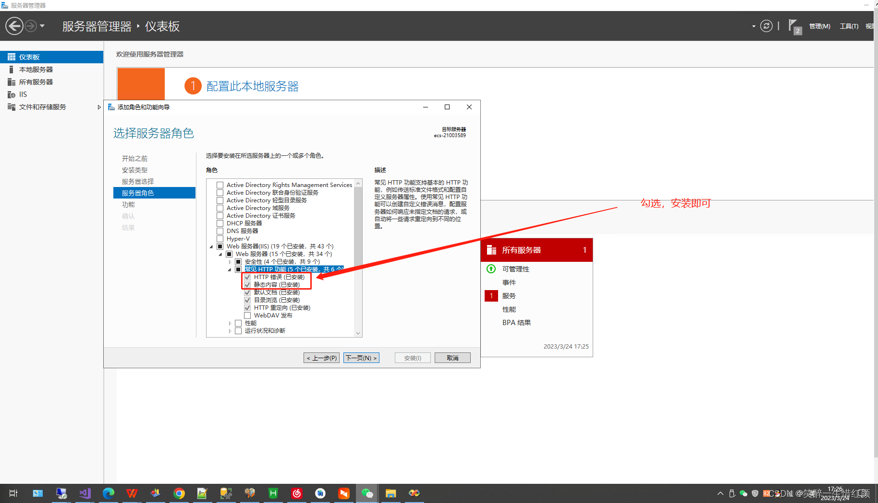Open File Explorer from the taskbar

(391, 493)
